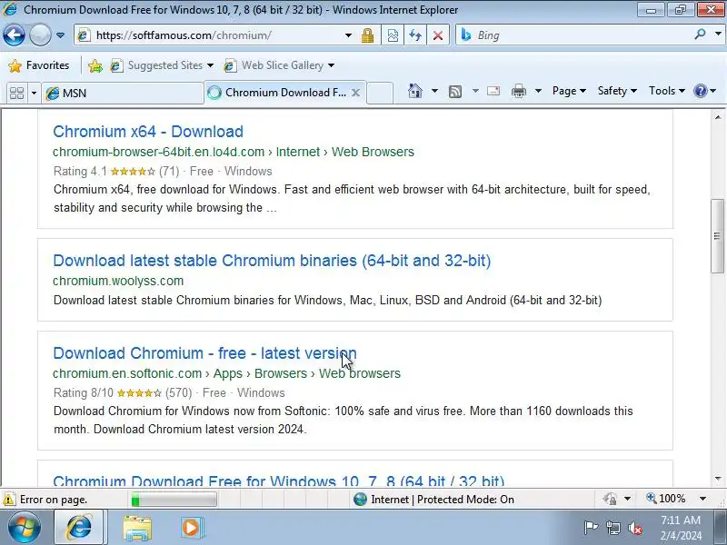
Task: Click the page loading progress bar
Action: (x=174, y=500)
